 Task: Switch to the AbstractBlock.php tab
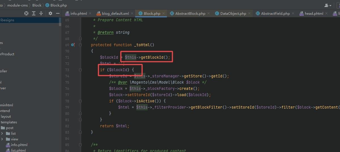[190, 13]
